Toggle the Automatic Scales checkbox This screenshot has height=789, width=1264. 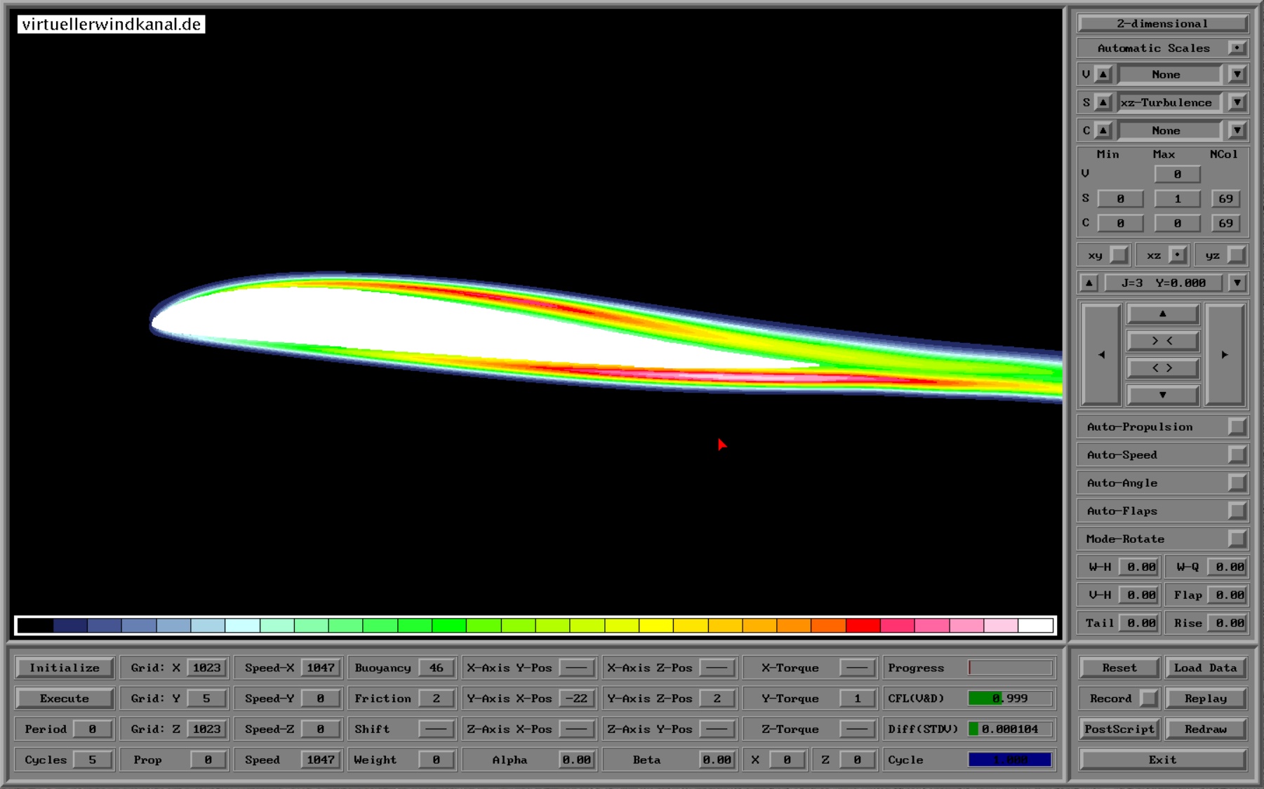click(x=1237, y=48)
